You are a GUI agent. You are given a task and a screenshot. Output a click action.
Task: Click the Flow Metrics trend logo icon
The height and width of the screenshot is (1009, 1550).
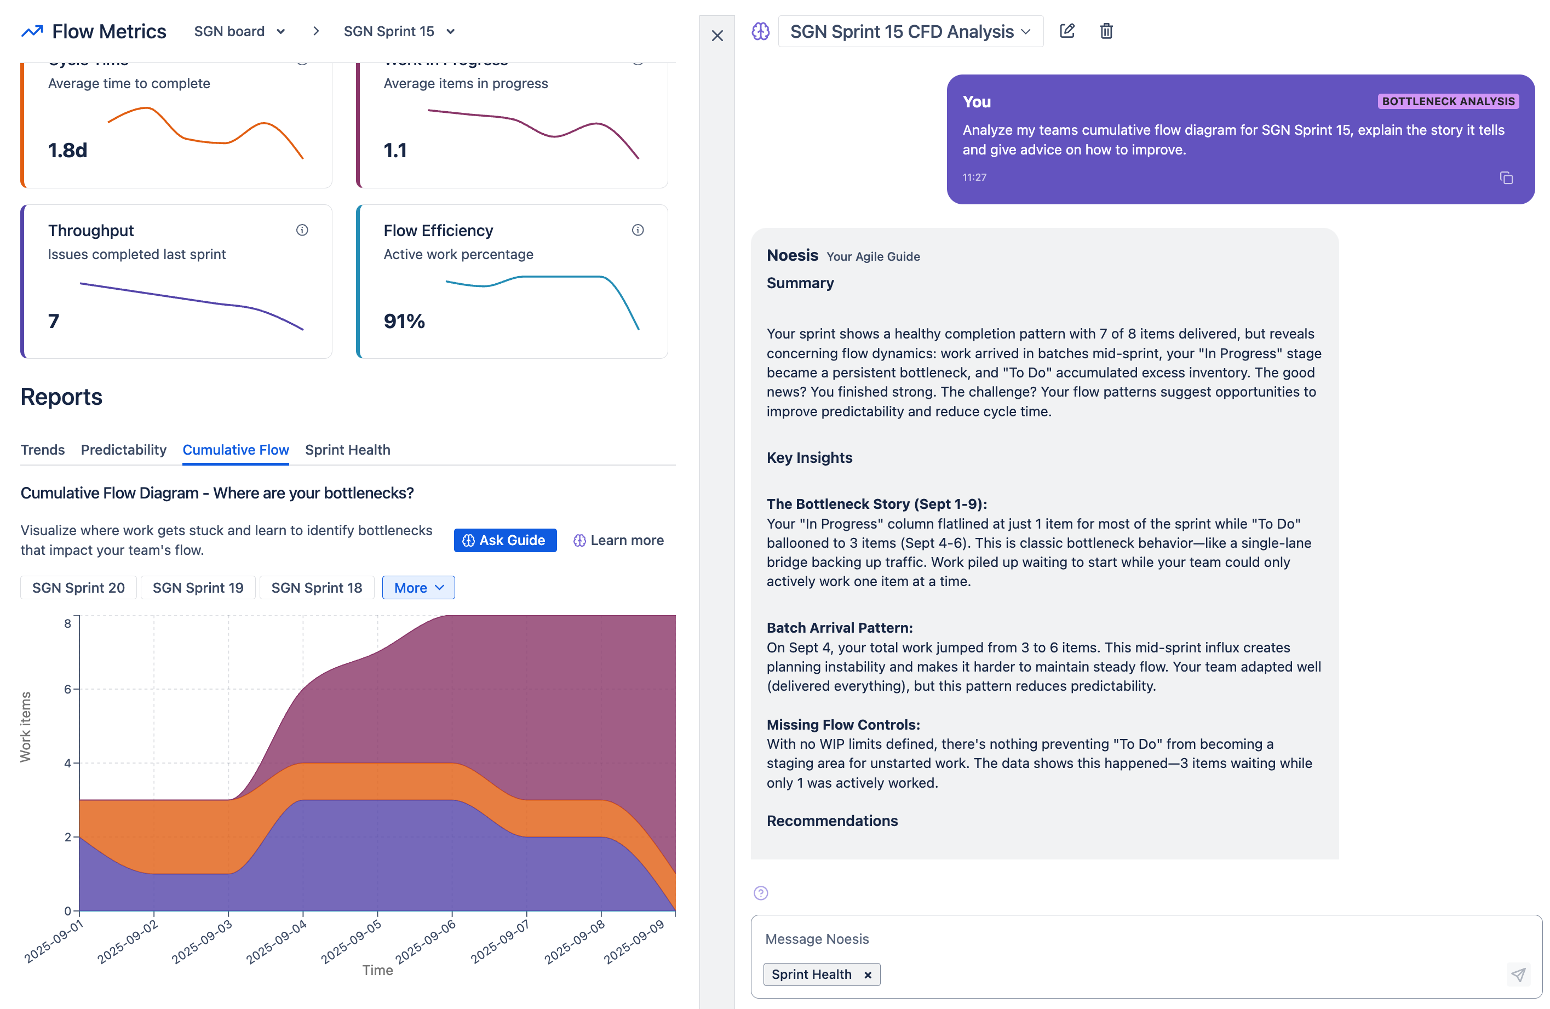point(32,31)
